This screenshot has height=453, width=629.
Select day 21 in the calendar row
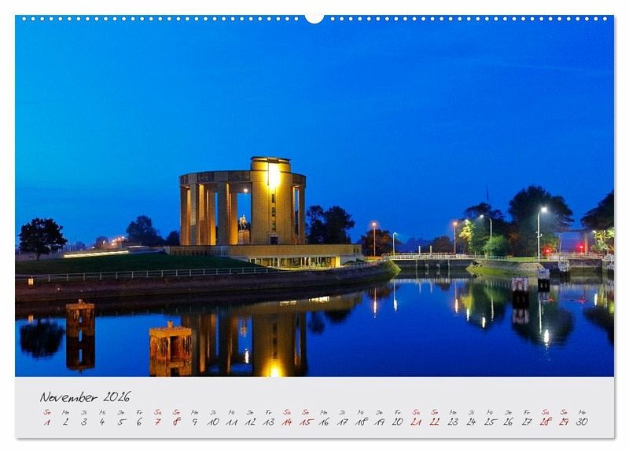pyautogui.click(x=416, y=422)
